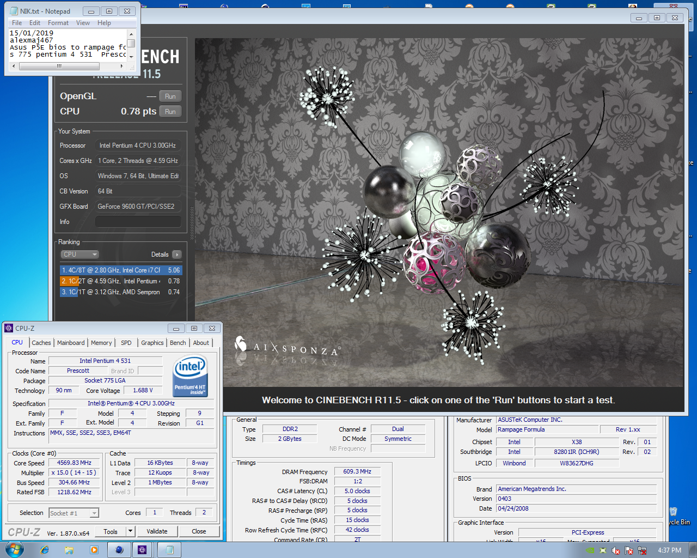Click Rated FSB value 1218.62 MHz
Viewport: 697px width, 558px height.
tap(74, 492)
